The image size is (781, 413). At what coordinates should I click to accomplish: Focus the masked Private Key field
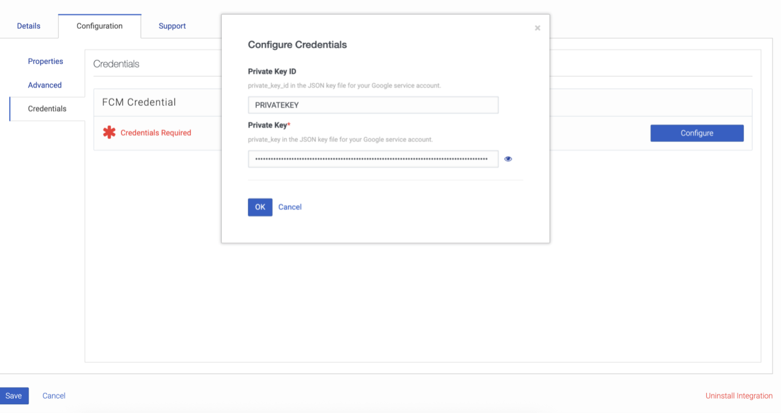(373, 159)
